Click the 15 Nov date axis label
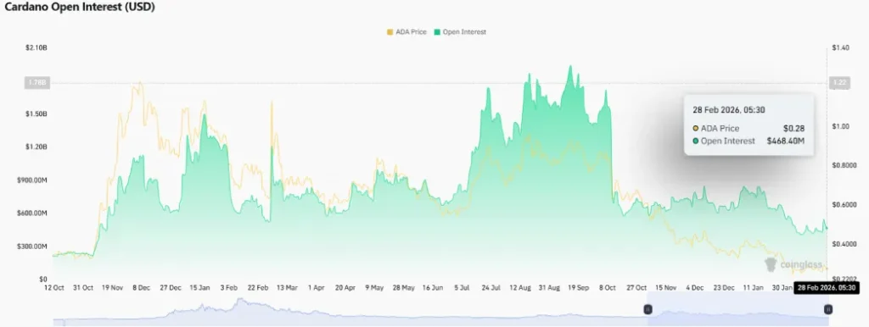This screenshot has width=869, height=327. tap(665, 288)
